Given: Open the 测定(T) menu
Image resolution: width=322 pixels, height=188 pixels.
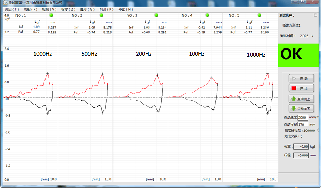Looking at the screenshot, I should (12, 9).
